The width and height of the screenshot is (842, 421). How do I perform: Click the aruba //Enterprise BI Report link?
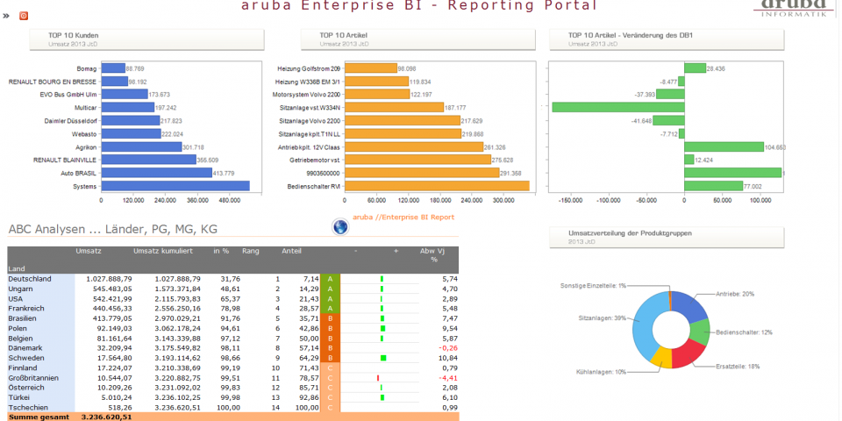tap(403, 218)
